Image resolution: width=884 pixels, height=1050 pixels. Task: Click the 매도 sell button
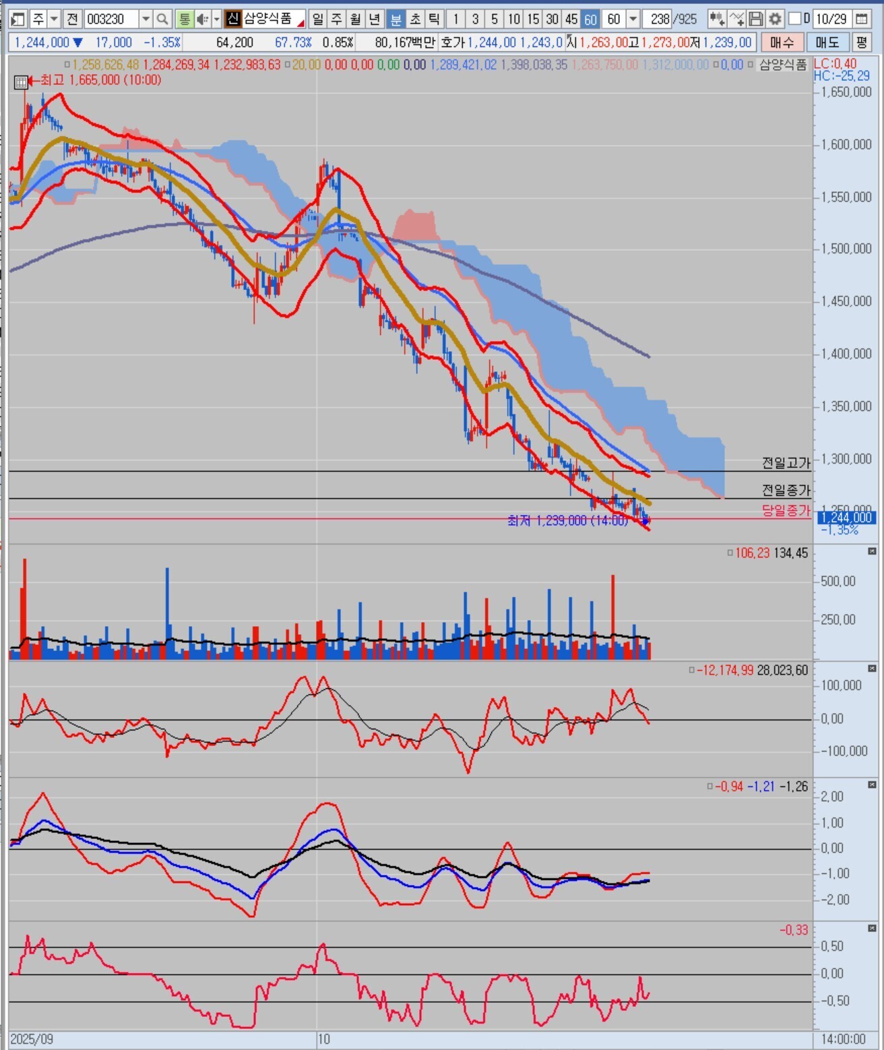click(x=827, y=42)
